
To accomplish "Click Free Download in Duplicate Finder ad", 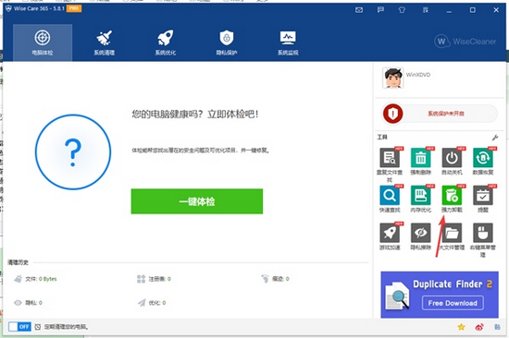I will click(x=453, y=303).
